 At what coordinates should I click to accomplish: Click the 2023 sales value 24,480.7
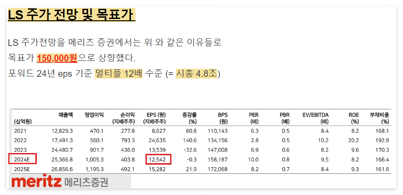(62, 150)
